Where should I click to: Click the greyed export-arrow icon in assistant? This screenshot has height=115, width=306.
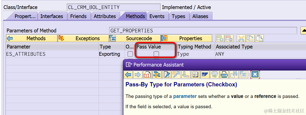tap(214, 75)
